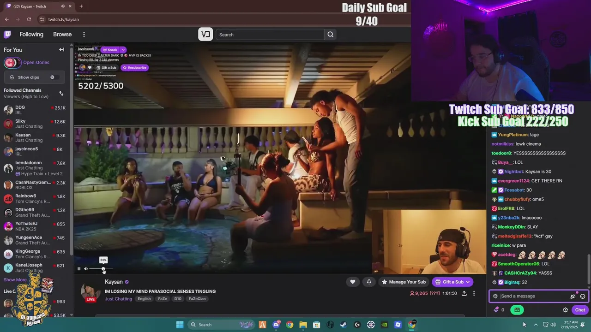This screenshot has width=591, height=332.
Task: Click the Resubscribe button in embedded stream
Action: (134, 68)
